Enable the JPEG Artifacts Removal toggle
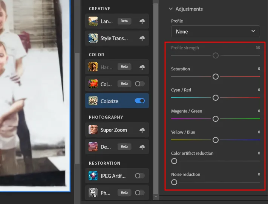This screenshot has height=204, width=268. pos(140,176)
